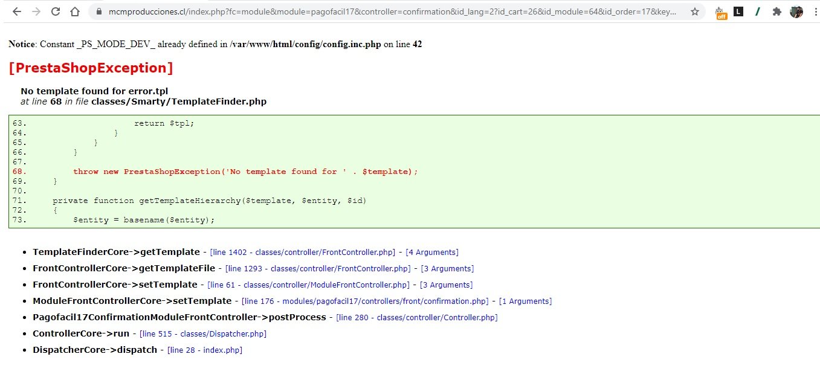820x377 pixels.
Task: Open the browser home page
Action: coord(74,11)
